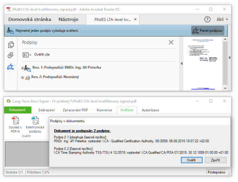Click 'Nejméně jeden podpis vyžaduje ověření' message
Viewport: 238px width, 182px height.
coord(47,30)
